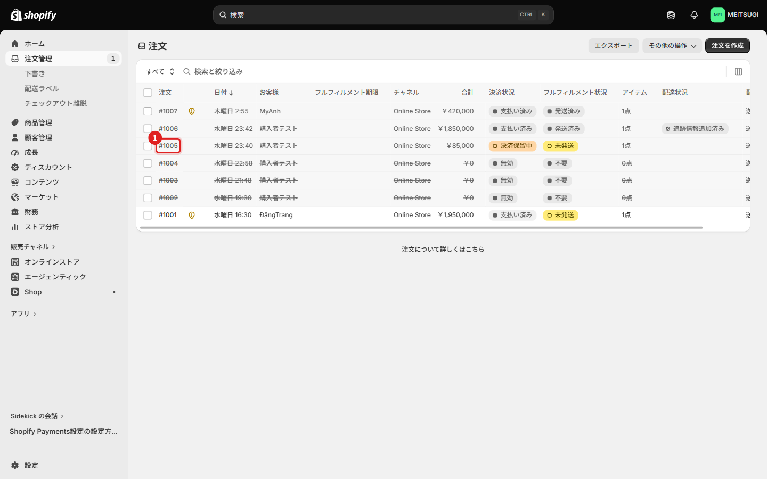Check the checkbox for order #1004
Viewport: 767px width, 479px height.
(148, 163)
